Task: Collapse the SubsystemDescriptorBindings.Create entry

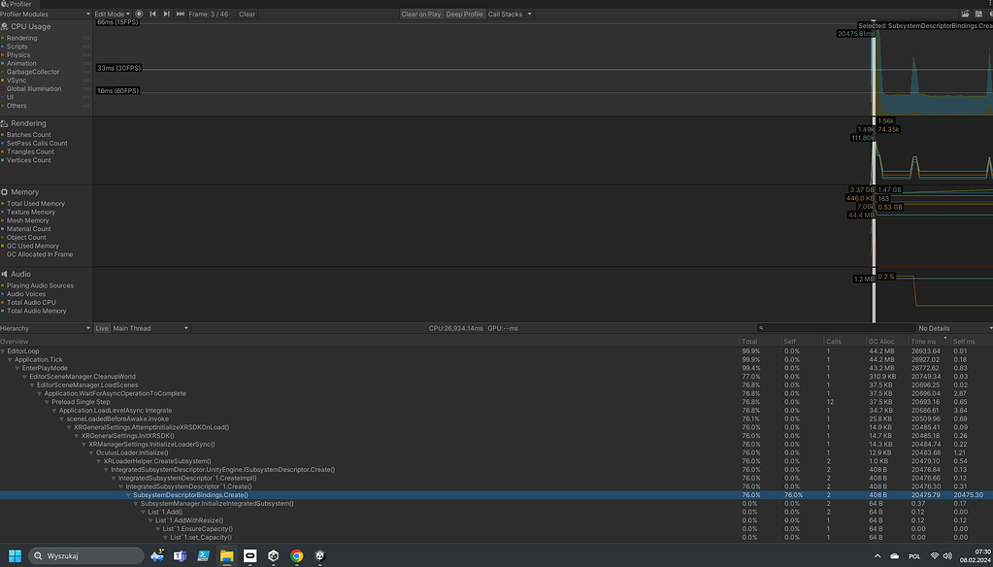Action: tap(128, 494)
